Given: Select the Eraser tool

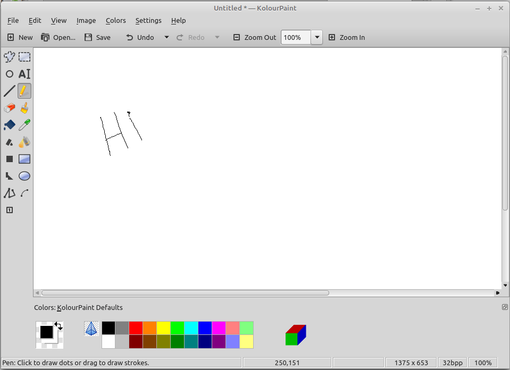Looking at the screenshot, I should (9, 108).
